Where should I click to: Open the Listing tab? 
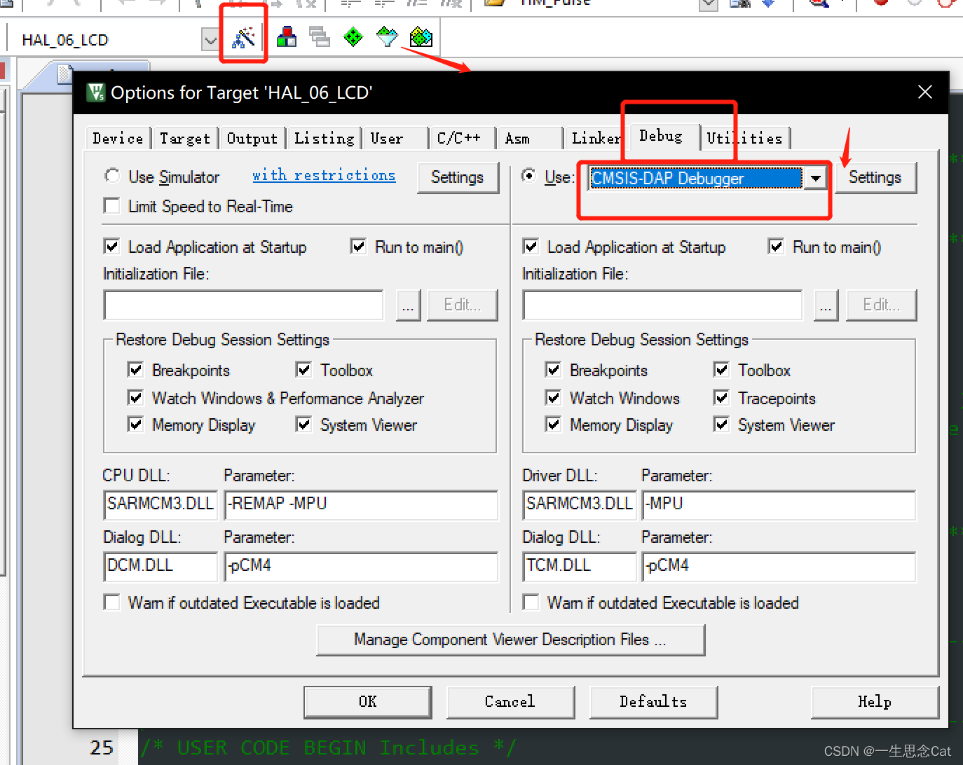[x=325, y=138]
